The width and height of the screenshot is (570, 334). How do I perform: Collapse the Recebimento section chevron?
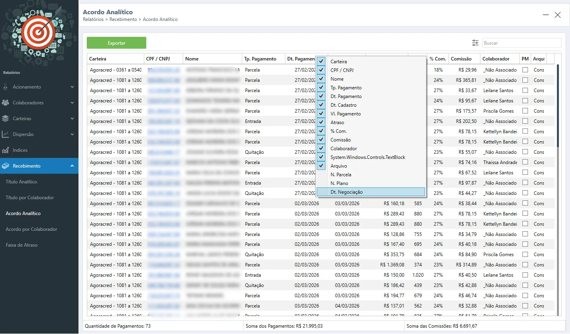(x=72, y=166)
